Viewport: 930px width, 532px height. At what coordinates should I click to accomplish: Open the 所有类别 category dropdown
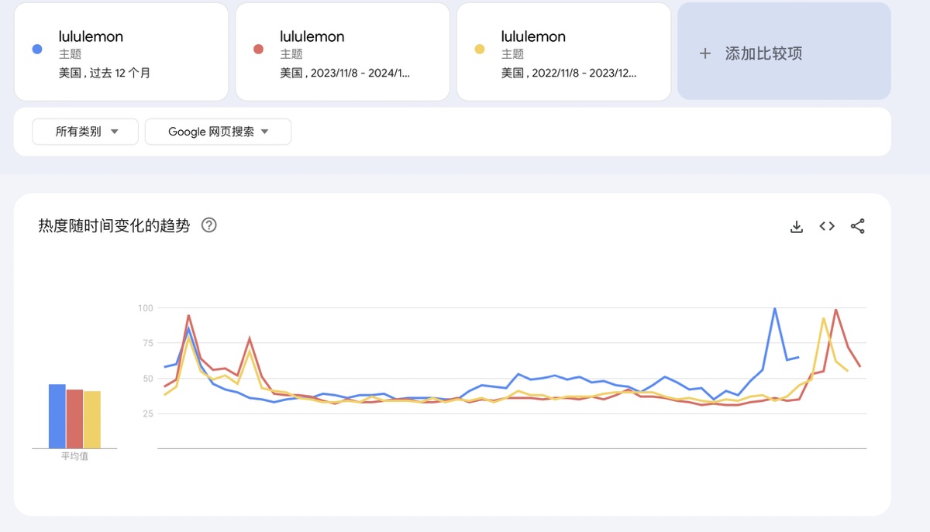(85, 132)
